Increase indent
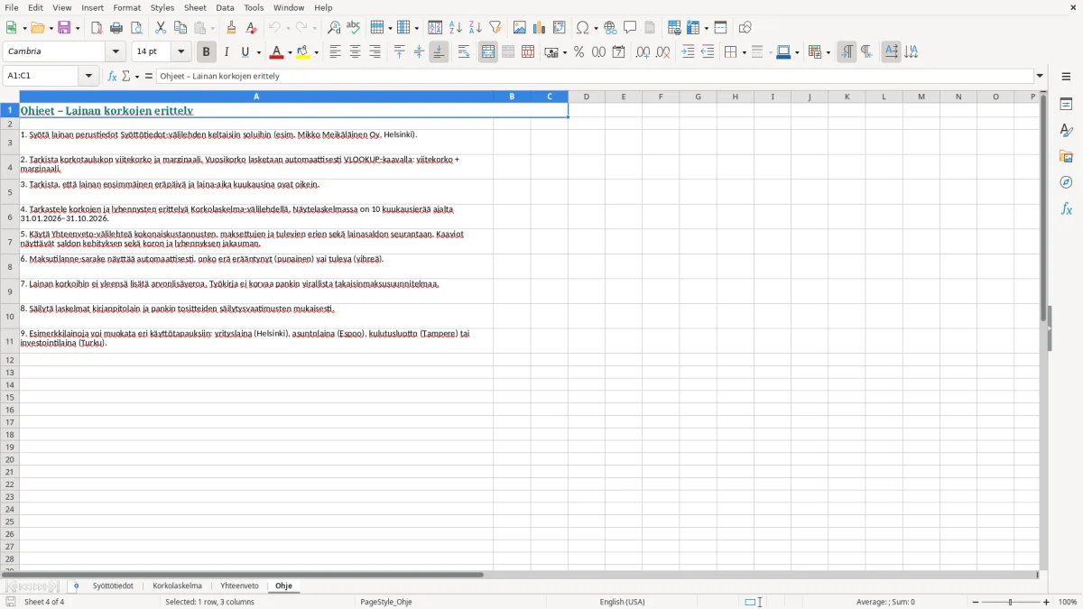Image resolution: width=1083 pixels, height=609 pixels. [688, 52]
